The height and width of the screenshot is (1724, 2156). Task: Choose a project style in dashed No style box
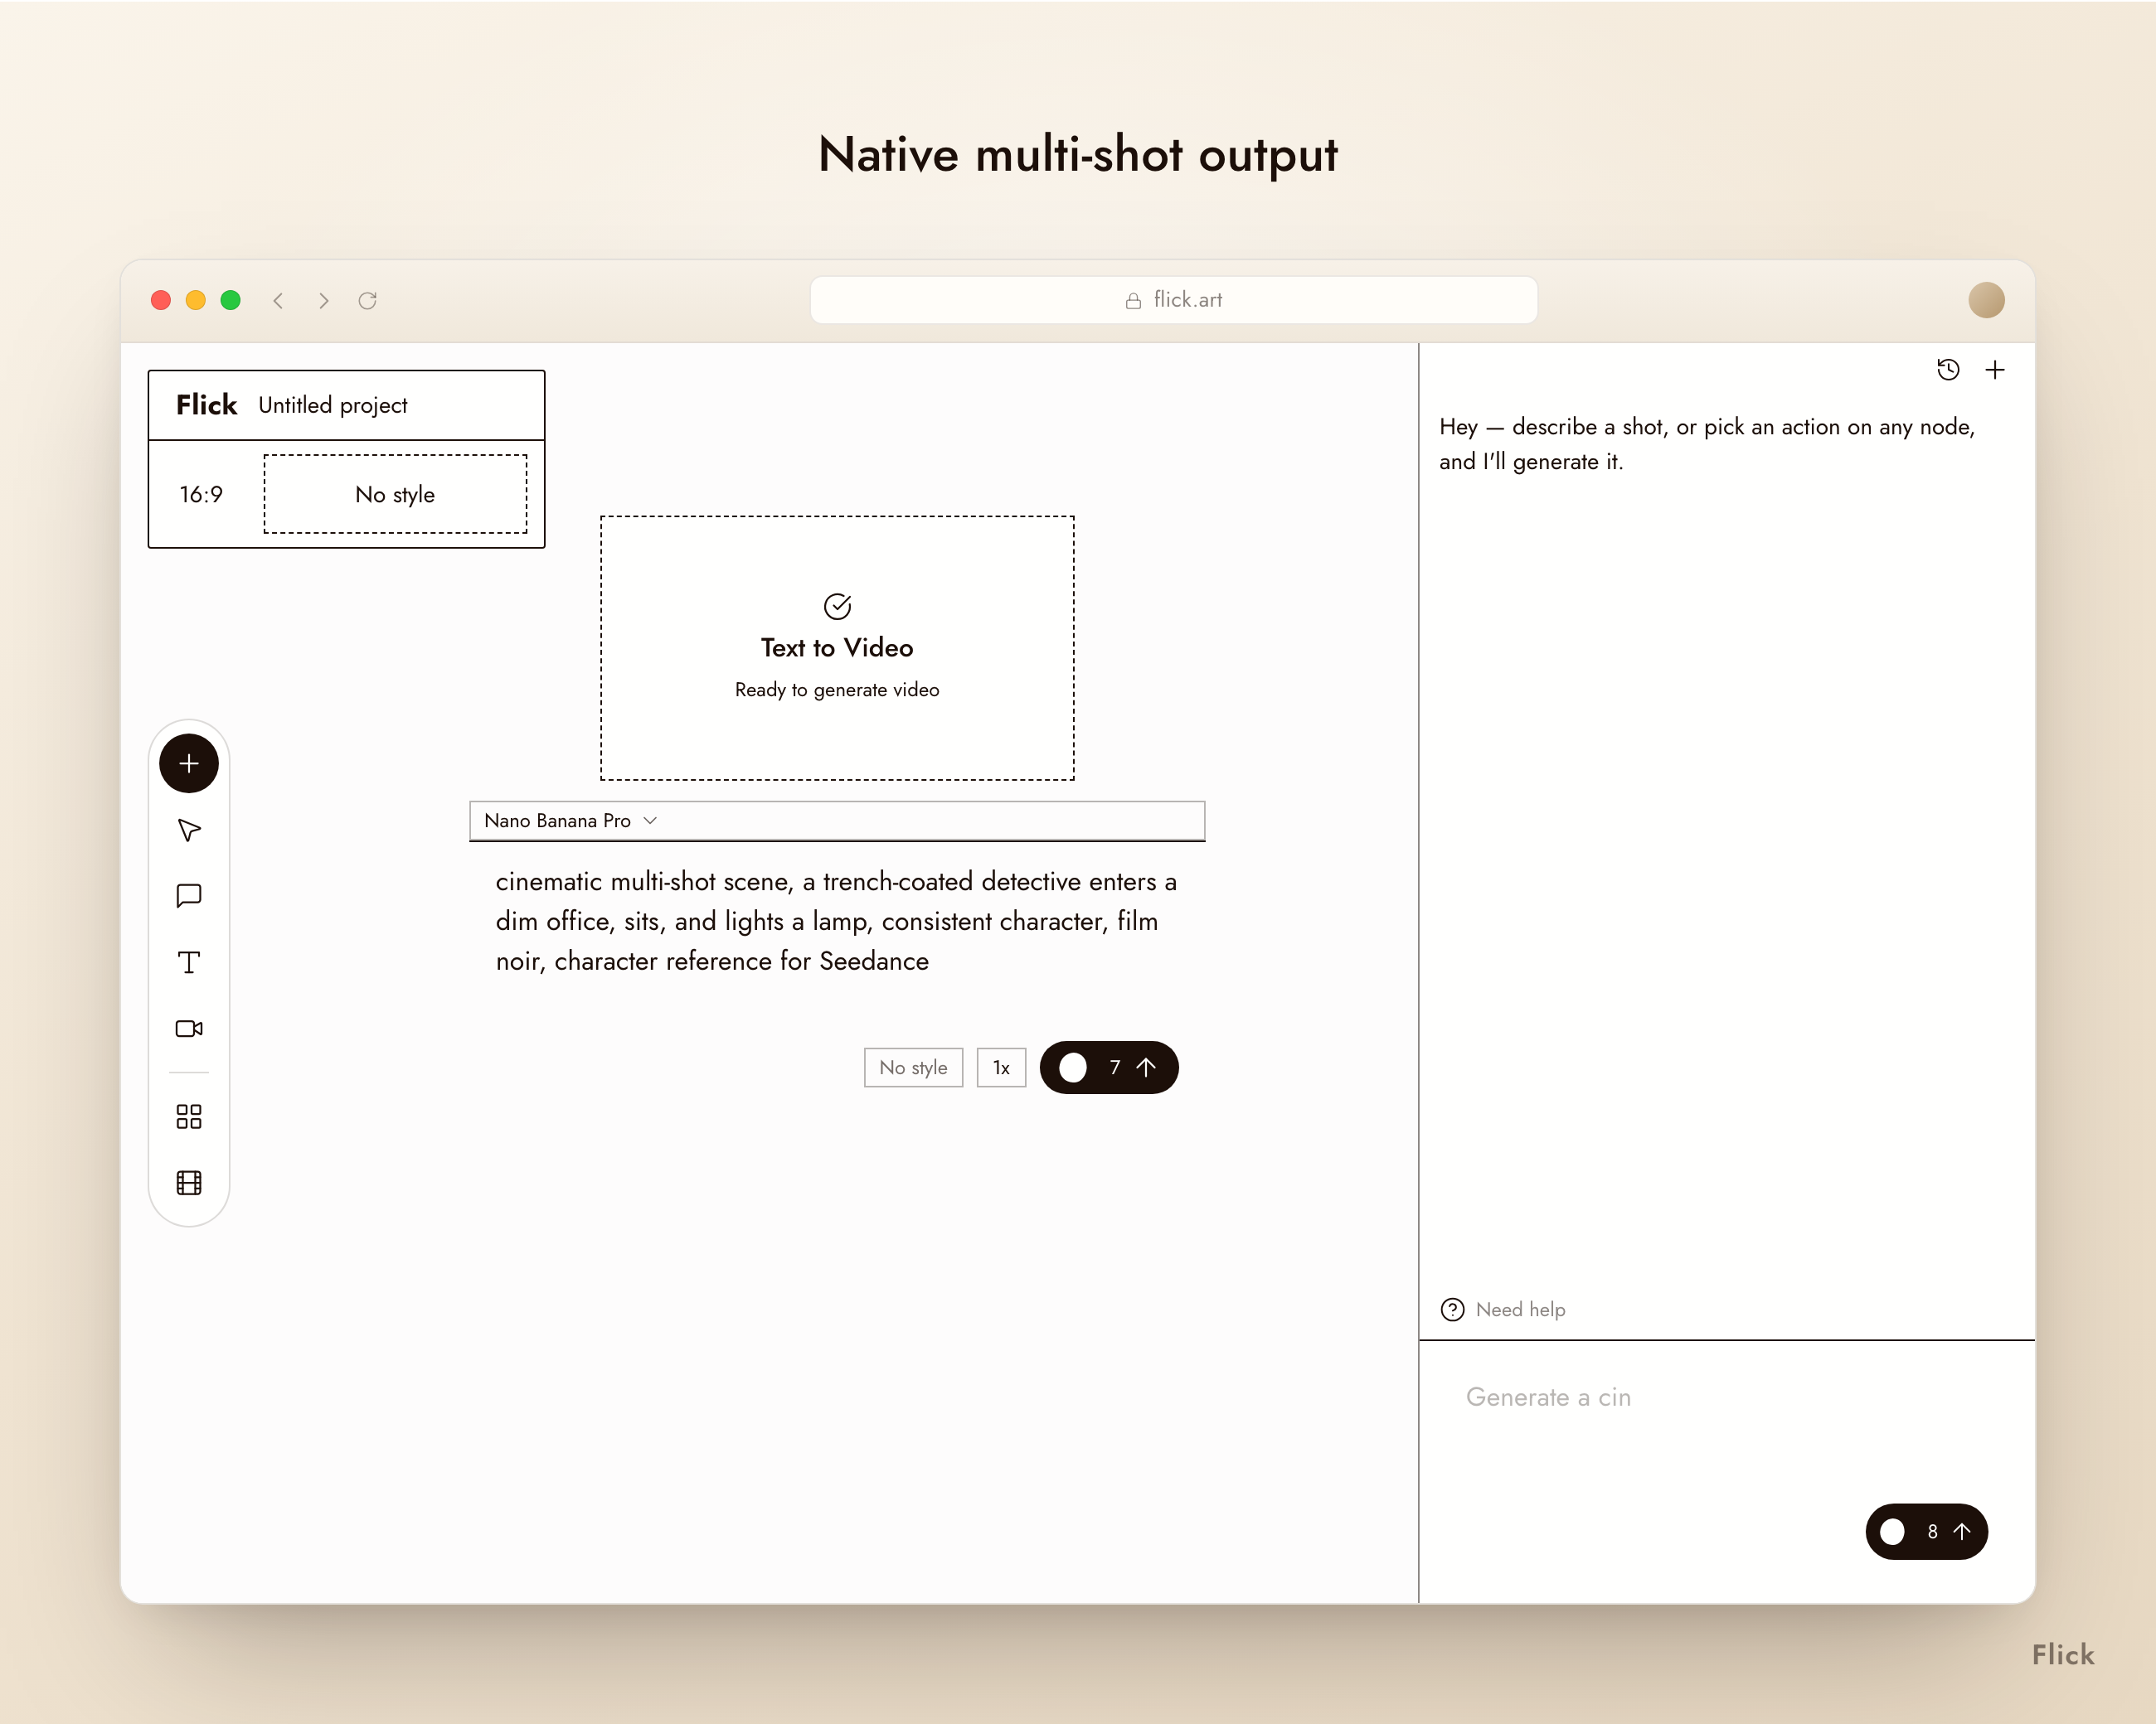point(395,495)
